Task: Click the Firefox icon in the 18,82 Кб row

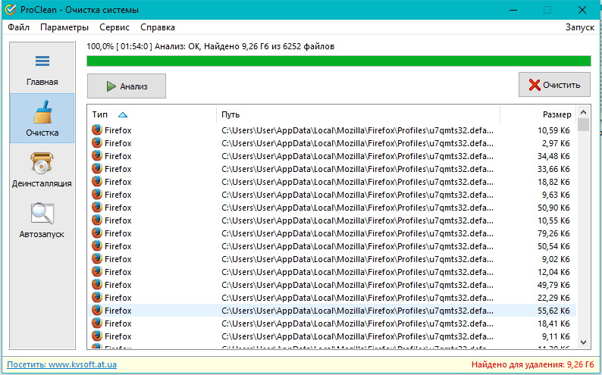Action: pyautogui.click(x=97, y=181)
